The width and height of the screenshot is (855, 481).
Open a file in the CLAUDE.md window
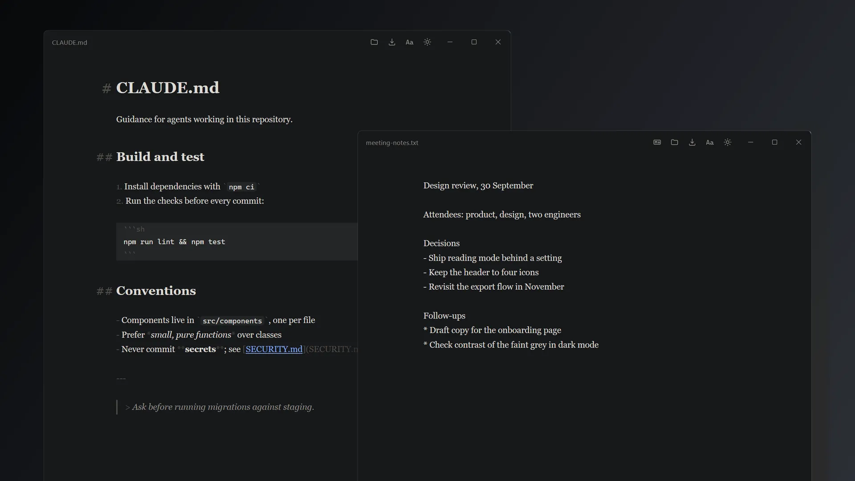click(x=374, y=42)
